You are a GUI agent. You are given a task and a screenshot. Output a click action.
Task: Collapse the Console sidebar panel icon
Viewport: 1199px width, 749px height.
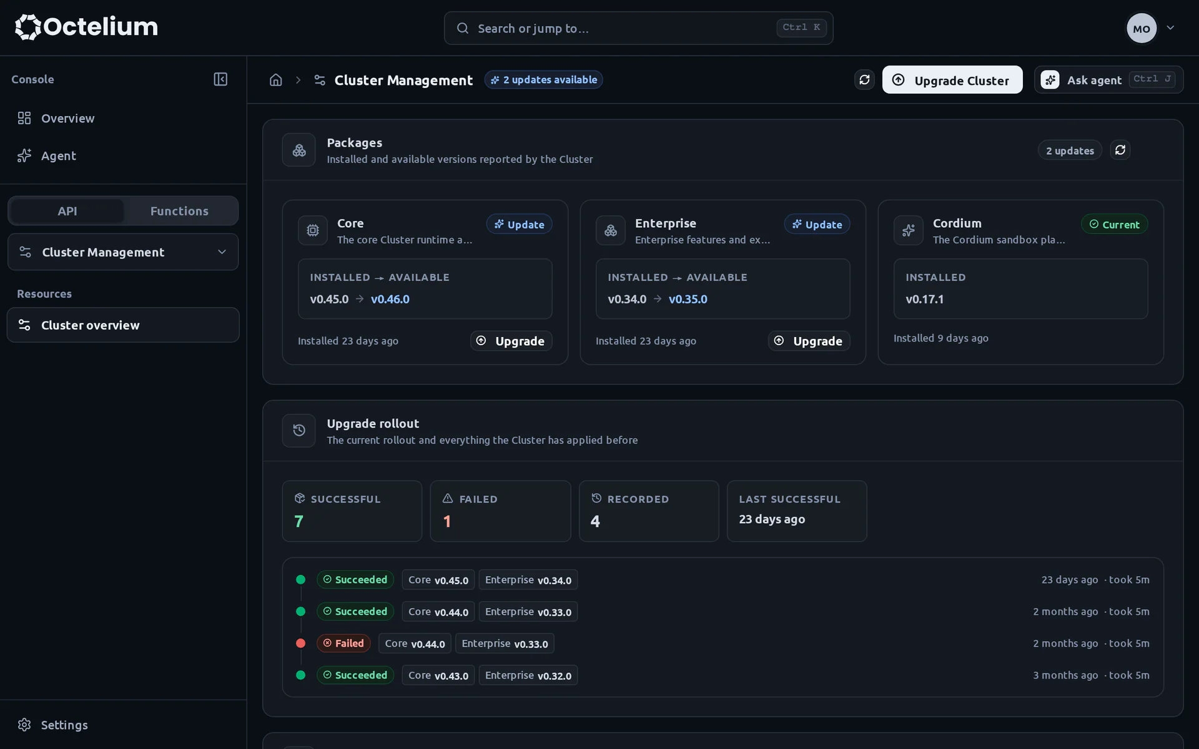tap(220, 79)
